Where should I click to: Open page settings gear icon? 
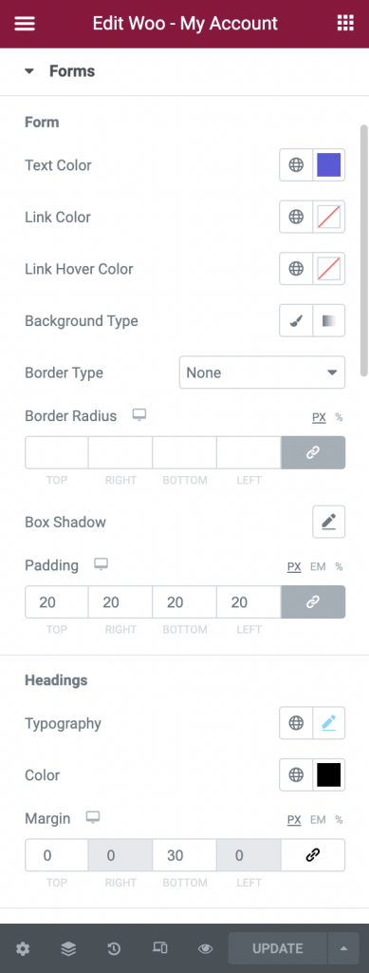pos(23,948)
